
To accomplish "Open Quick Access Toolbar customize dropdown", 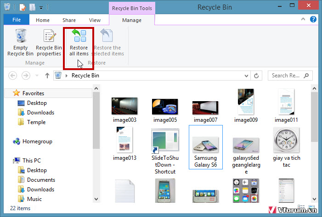I will tap(41, 7).
